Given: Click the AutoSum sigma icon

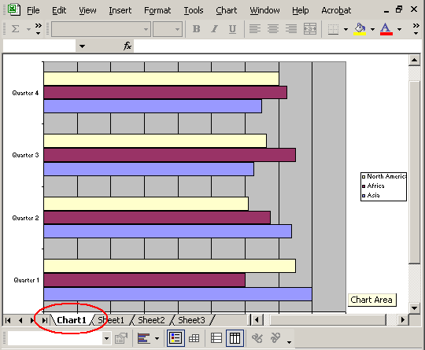Looking at the screenshot, I should coord(16,29).
